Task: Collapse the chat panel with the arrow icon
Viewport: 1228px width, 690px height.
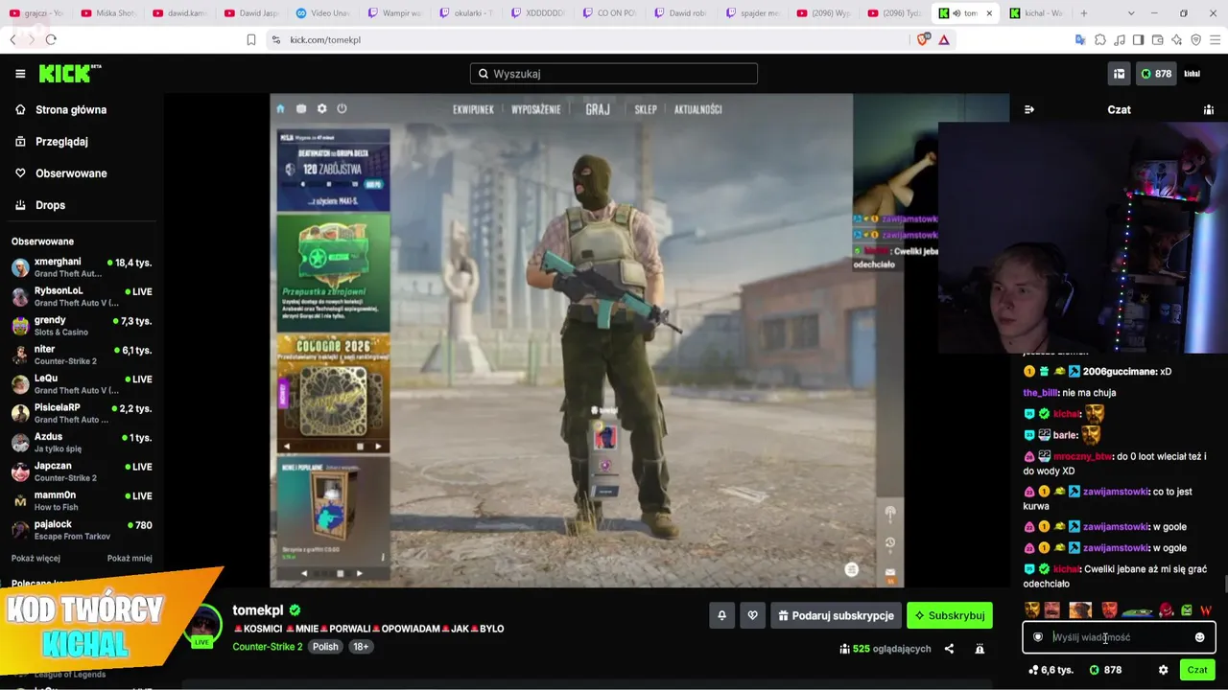Action: pos(1029,109)
